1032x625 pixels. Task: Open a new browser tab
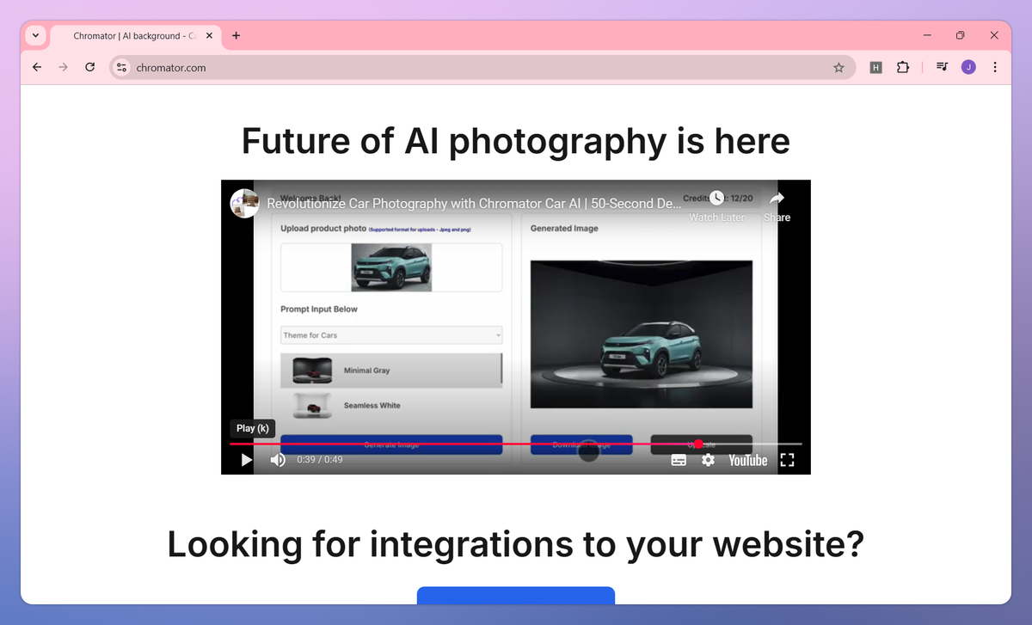[236, 36]
